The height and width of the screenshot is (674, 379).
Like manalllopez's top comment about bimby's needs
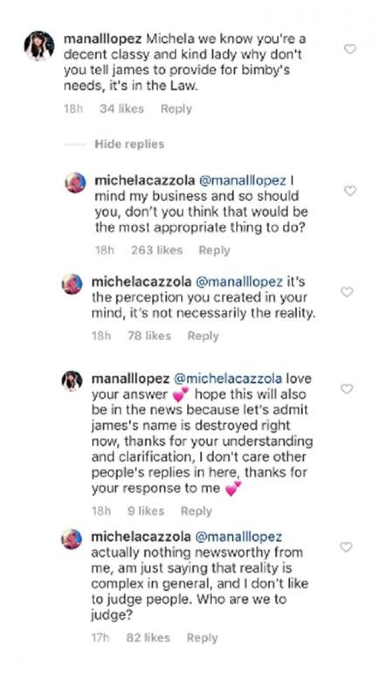coord(349,49)
